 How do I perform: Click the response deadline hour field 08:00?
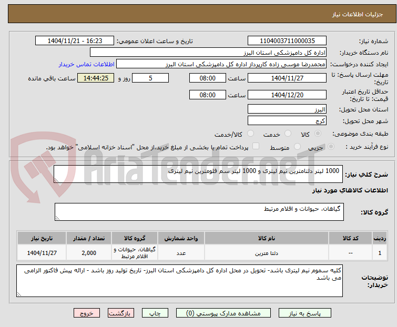207,78
